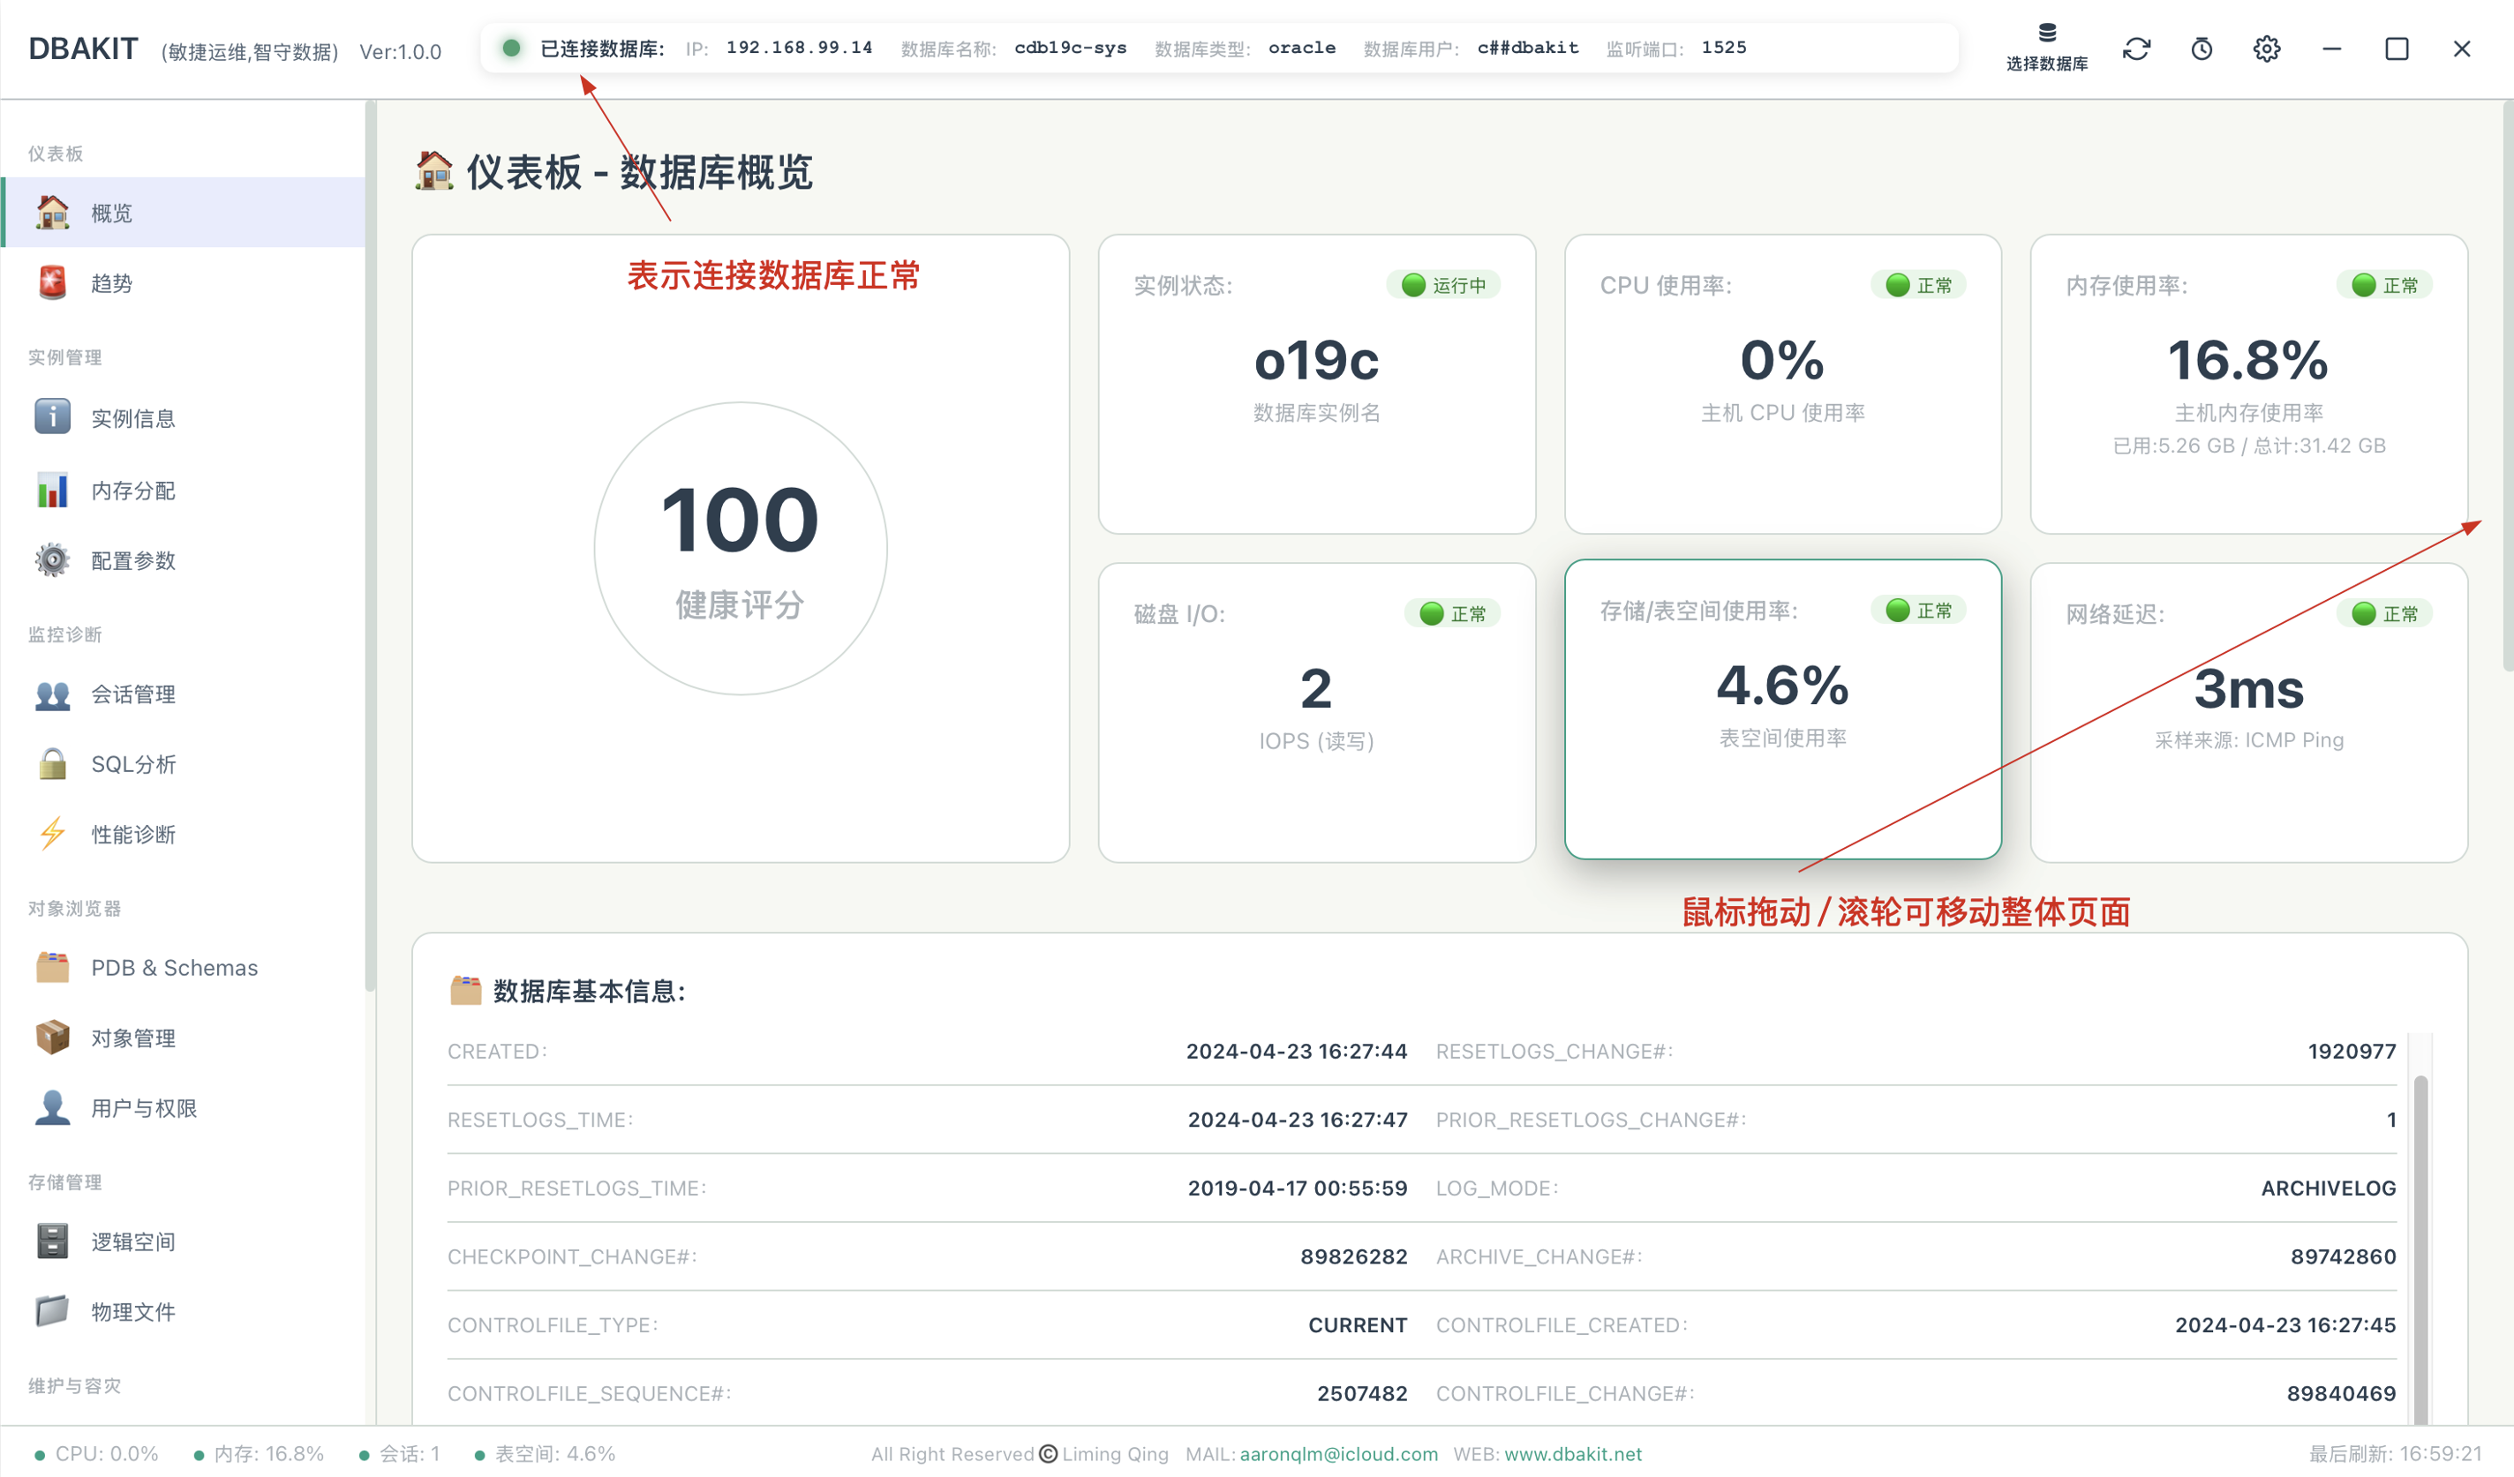Click the house icon in dashboard heading
This screenshot has height=1477, width=2514.
[x=434, y=170]
